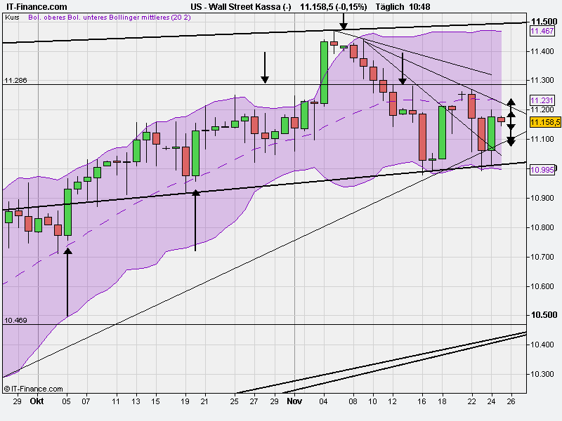
Task: Click the '15' date axis label
Action: (155, 401)
